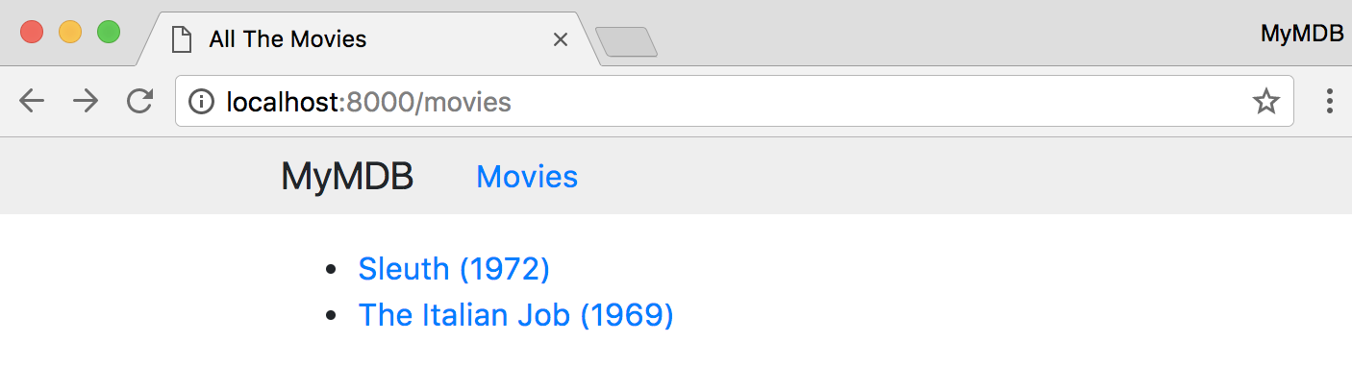Click the page favicon on the All The Movies tab
Image resolution: width=1352 pixels, height=366 pixels.
pyautogui.click(x=181, y=39)
